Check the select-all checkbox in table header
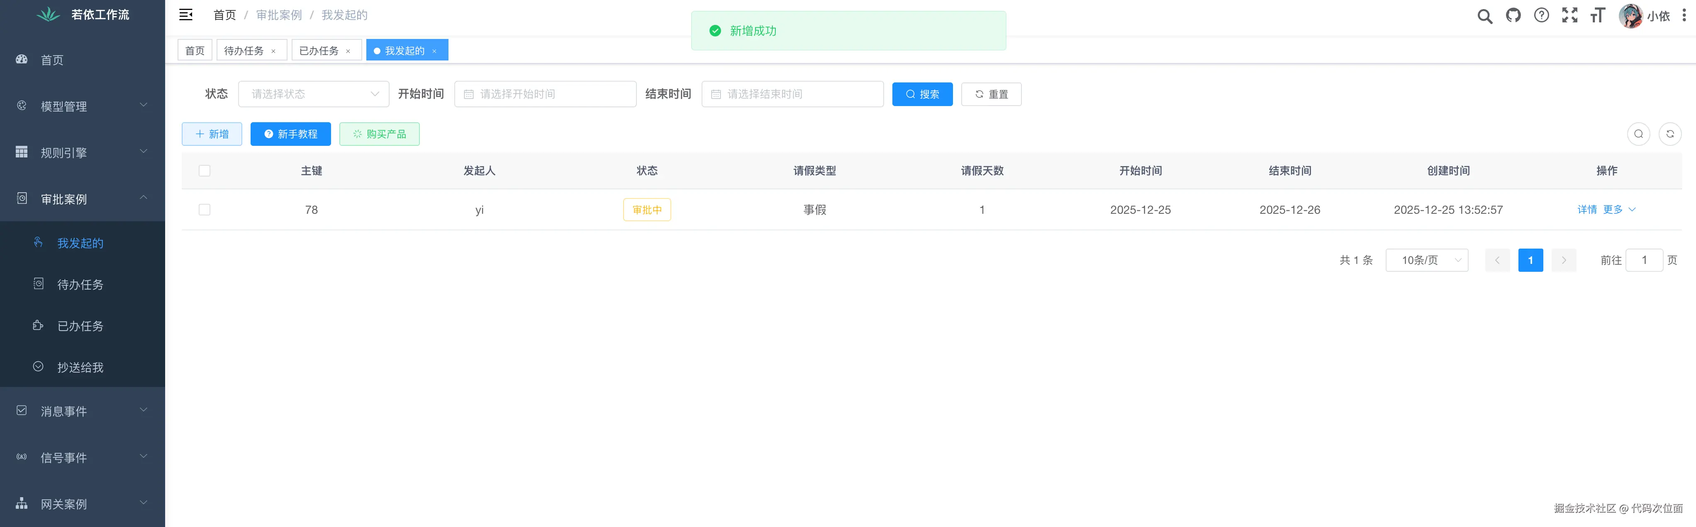The width and height of the screenshot is (1696, 527). pyautogui.click(x=205, y=171)
